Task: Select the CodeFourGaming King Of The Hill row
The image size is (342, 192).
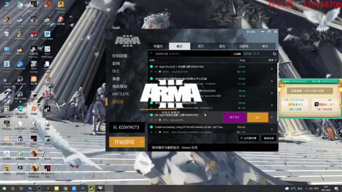Action: 212,129
